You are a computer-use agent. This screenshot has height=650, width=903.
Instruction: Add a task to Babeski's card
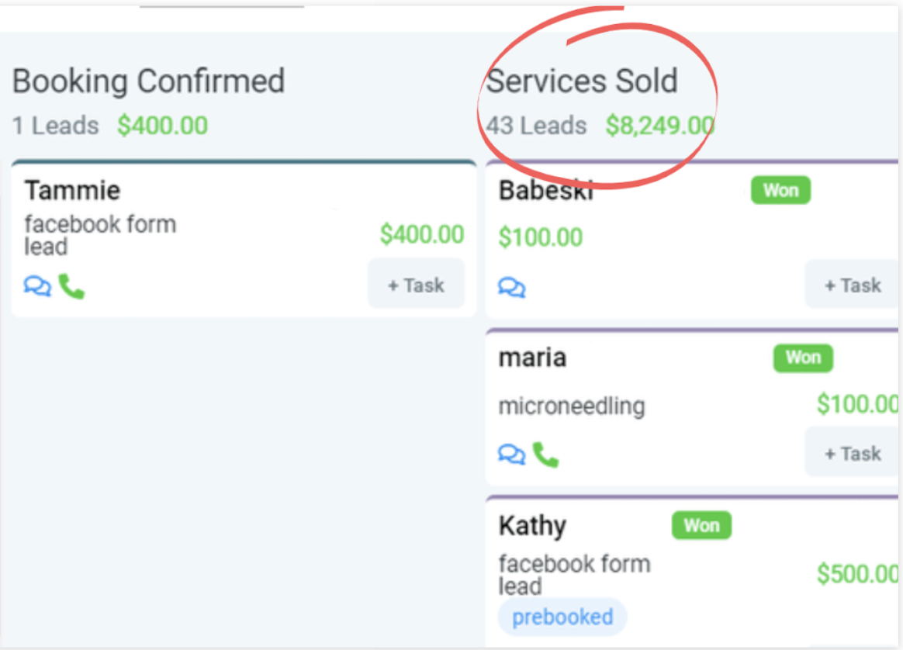853,285
